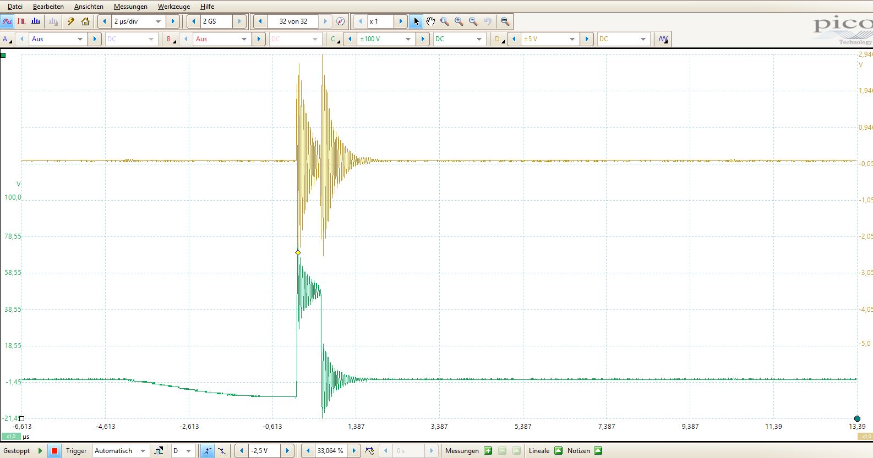Open channel C ±100 V range dropdown
Viewport: 873px width, 458px height.
tap(408, 39)
